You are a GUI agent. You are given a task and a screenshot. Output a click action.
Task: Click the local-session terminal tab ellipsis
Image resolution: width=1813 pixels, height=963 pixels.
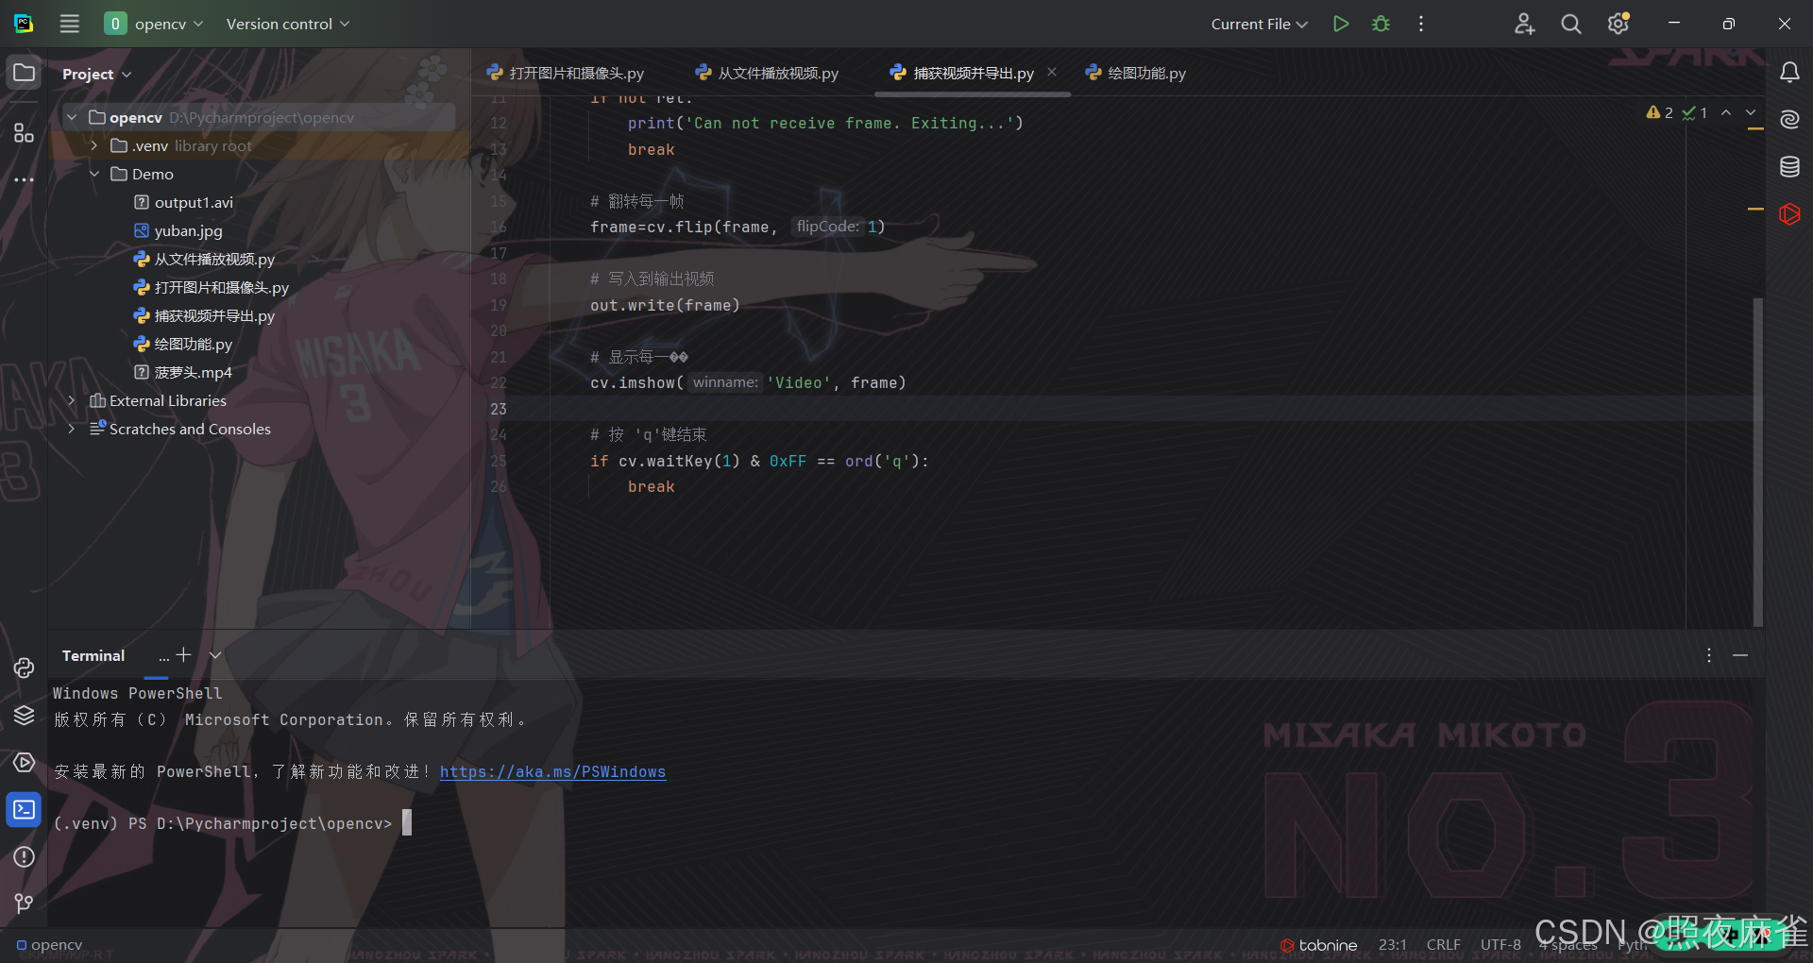[x=164, y=656]
